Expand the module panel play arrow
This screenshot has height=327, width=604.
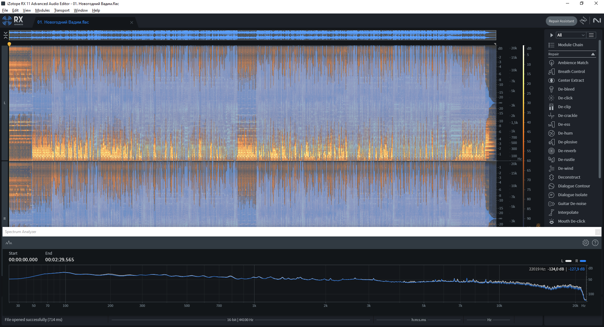(x=551, y=35)
